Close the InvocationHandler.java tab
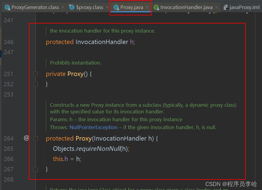The height and width of the screenshot is (190, 262). pos(217,7)
